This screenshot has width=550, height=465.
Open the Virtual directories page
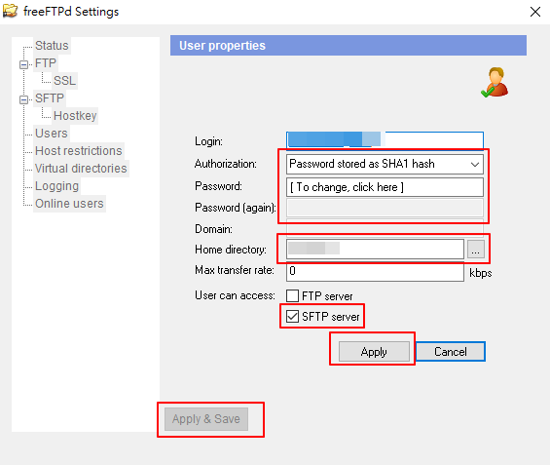tap(81, 169)
